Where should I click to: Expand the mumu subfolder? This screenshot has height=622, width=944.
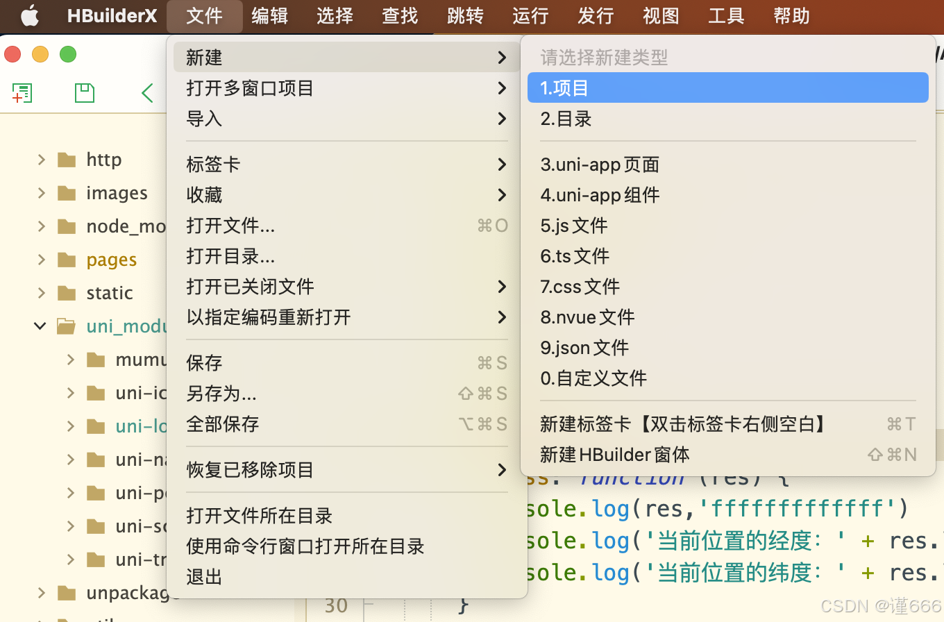tap(71, 360)
